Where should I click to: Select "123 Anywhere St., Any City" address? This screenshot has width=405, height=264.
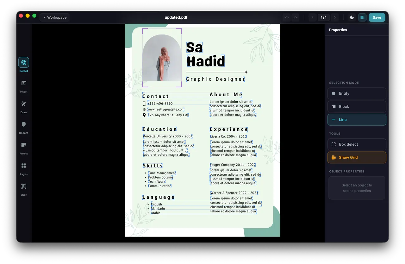pyautogui.click(x=168, y=115)
